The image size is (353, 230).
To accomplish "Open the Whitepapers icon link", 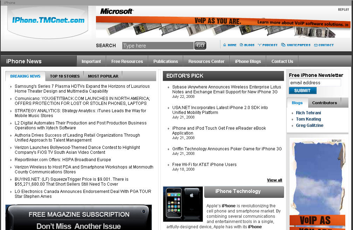I will pyautogui.click(x=283, y=45).
